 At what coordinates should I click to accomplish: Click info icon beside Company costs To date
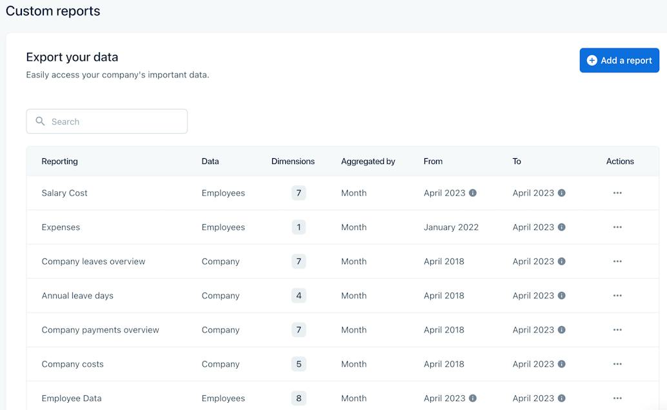click(x=561, y=364)
